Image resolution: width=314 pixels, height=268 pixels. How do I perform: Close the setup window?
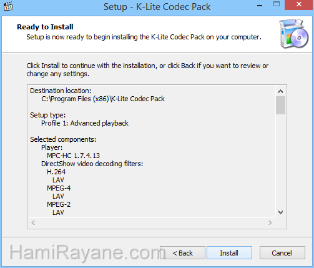[x=299, y=4]
